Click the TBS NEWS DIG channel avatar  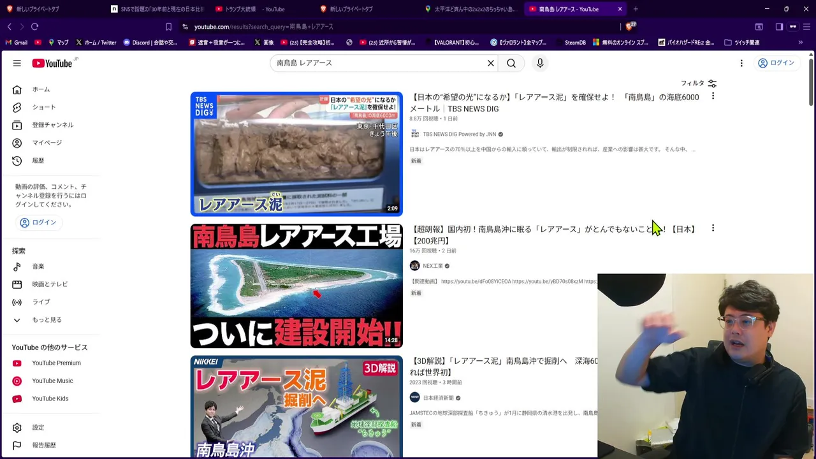tap(415, 135)
